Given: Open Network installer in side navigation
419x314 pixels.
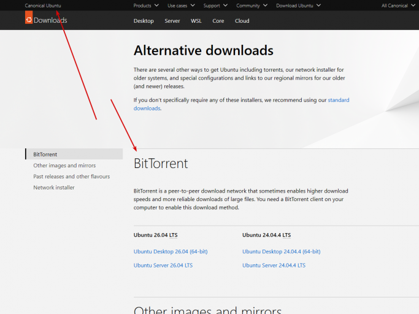Looking at the screenshot, I should [x=54, y=187].
